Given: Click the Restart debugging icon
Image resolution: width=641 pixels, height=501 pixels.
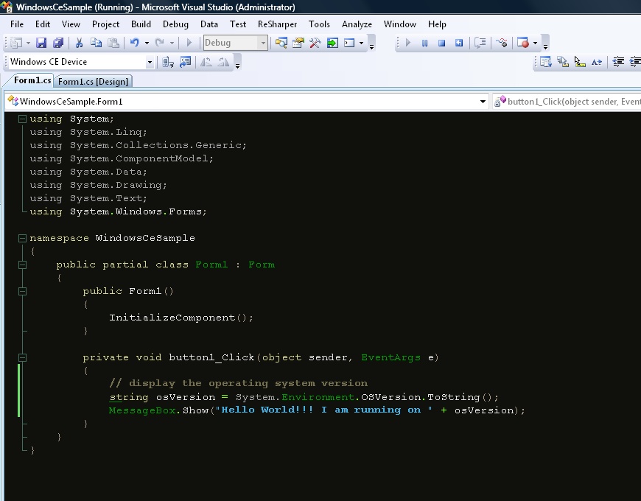Looking at the screenshot, I should [x=459, y=43].
